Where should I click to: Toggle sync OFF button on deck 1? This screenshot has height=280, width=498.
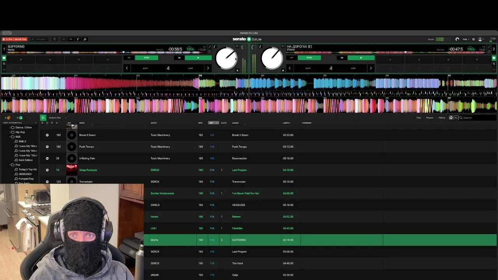pos(129,58)
